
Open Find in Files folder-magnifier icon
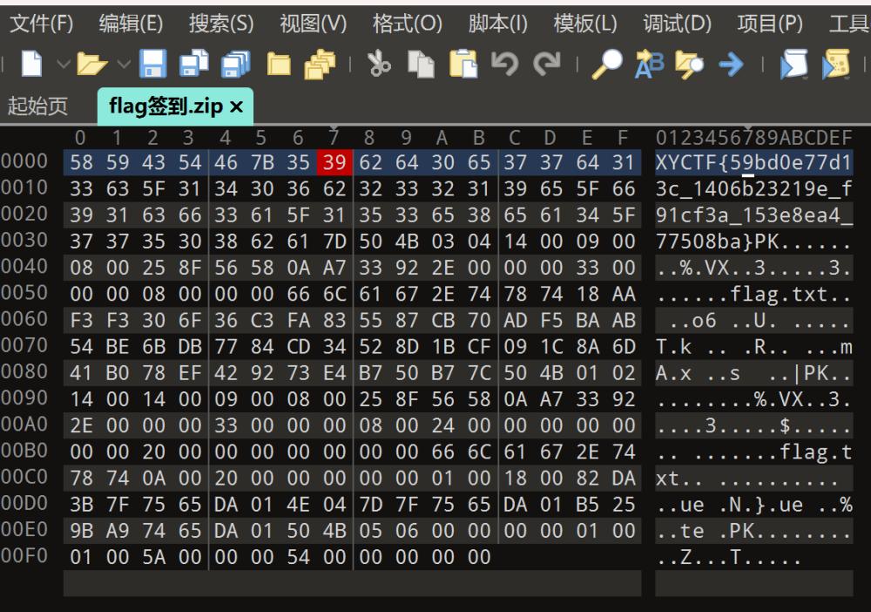[689, 64]
